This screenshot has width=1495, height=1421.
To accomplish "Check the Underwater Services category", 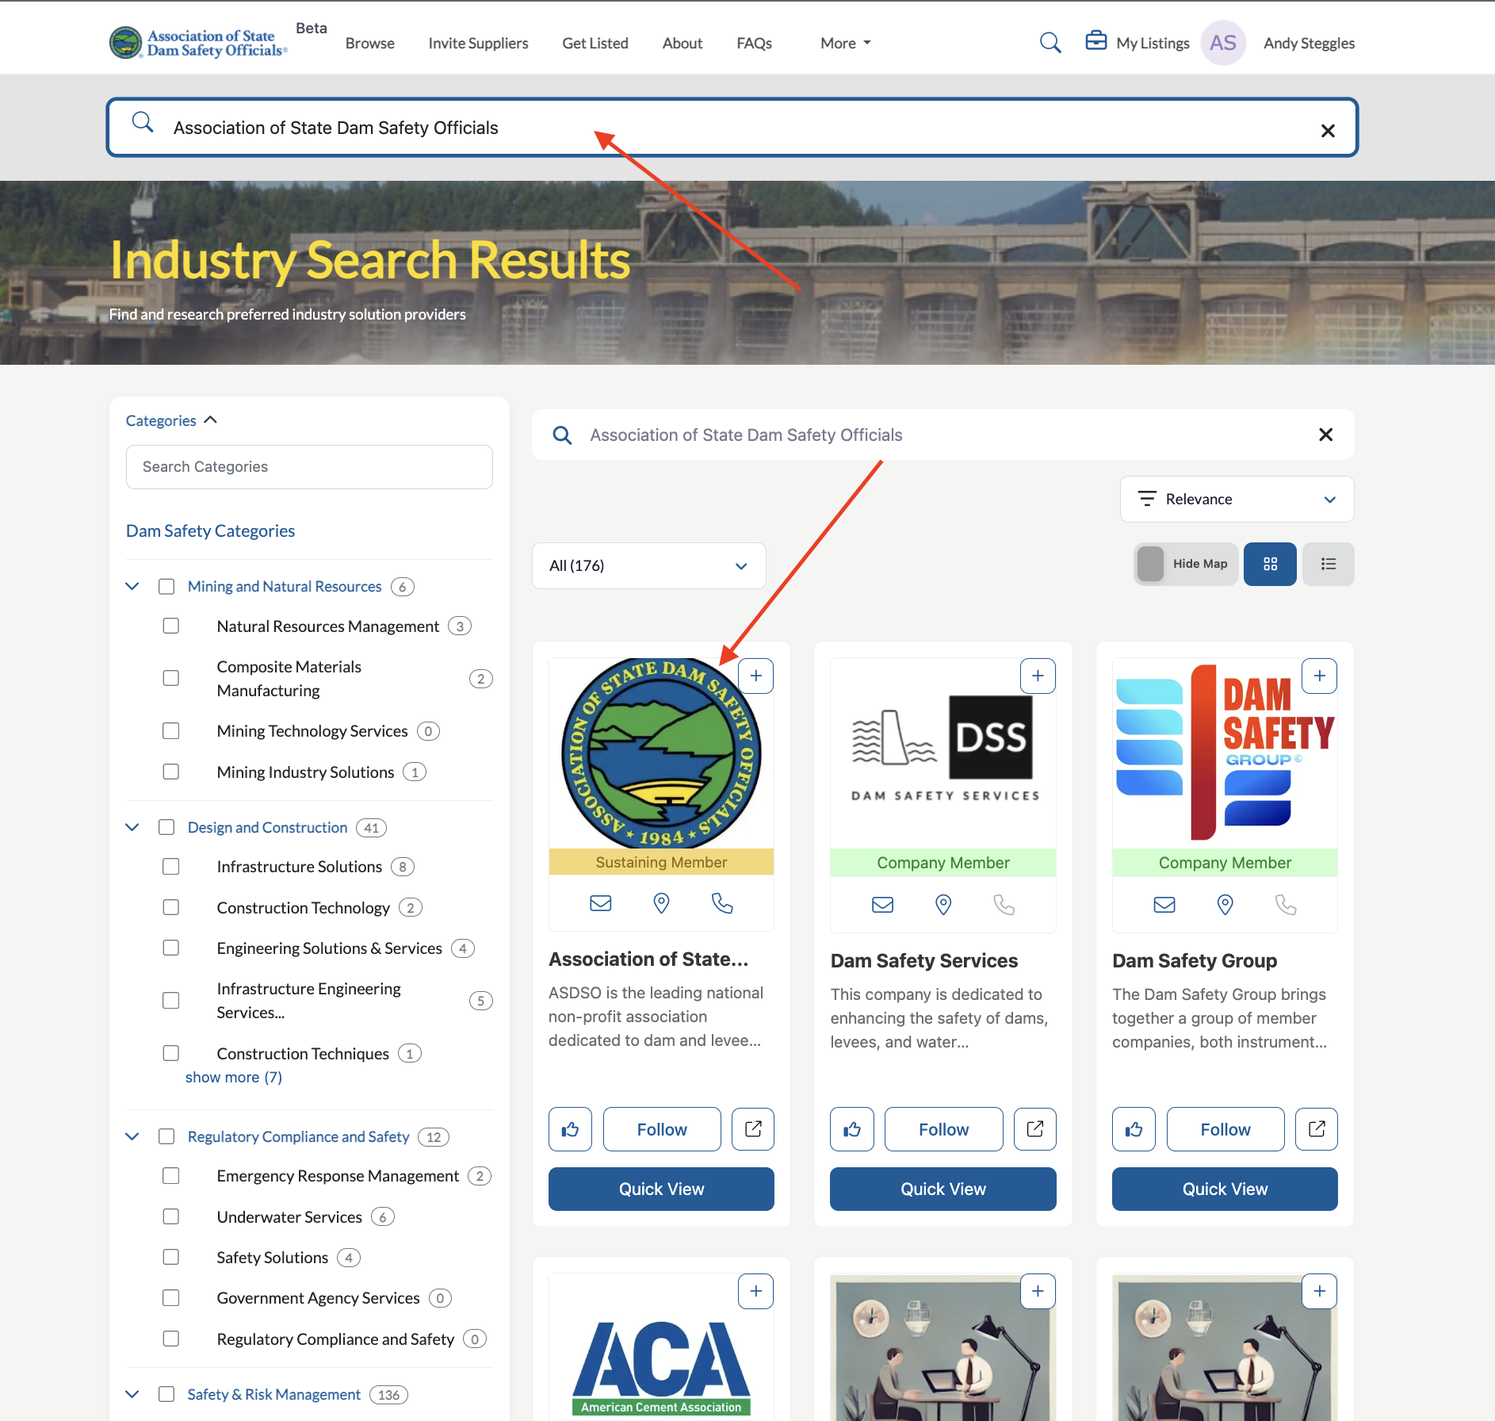I will tap(171, 1216).
